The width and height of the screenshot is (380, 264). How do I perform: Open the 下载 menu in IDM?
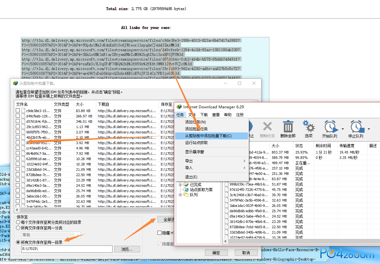point(204,115)
